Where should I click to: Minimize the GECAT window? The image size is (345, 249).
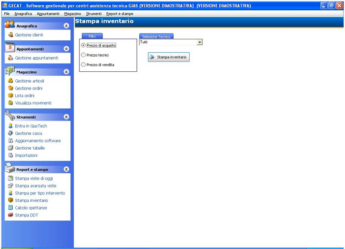click(324, 5)
